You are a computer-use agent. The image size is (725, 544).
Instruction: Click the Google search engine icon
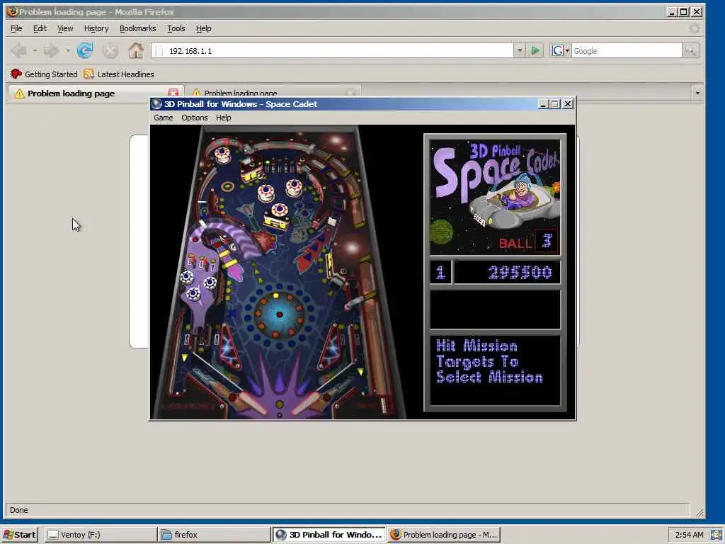(x=558, y=50)
